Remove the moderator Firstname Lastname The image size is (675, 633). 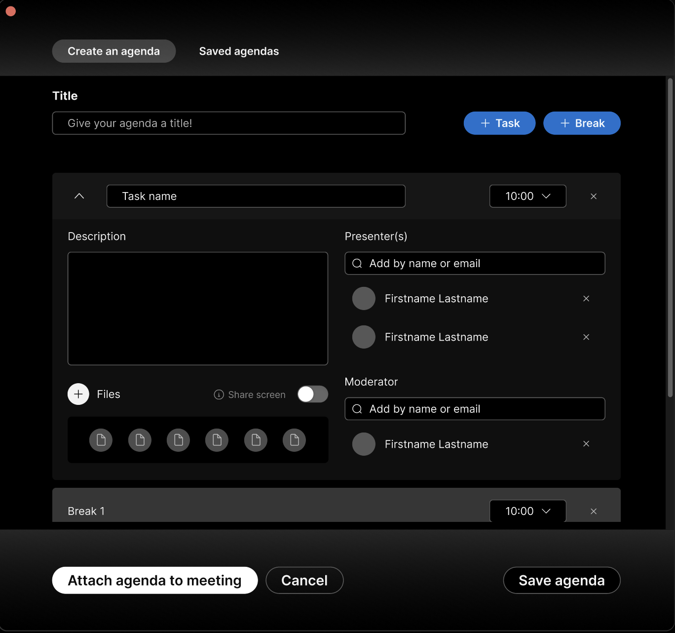click(x=586, y=444)
